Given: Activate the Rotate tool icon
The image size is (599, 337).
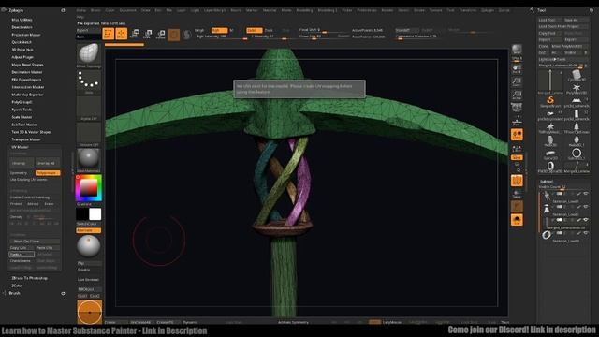Looking at the screenshot, I should click(161, 34).
